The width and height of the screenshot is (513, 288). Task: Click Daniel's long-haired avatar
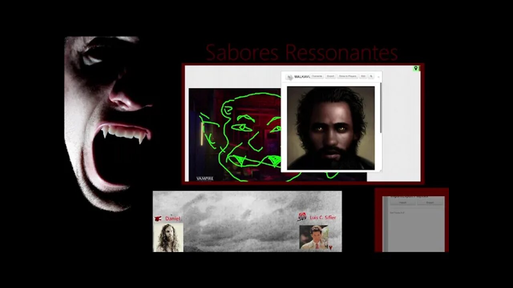(x=168, y=237)
